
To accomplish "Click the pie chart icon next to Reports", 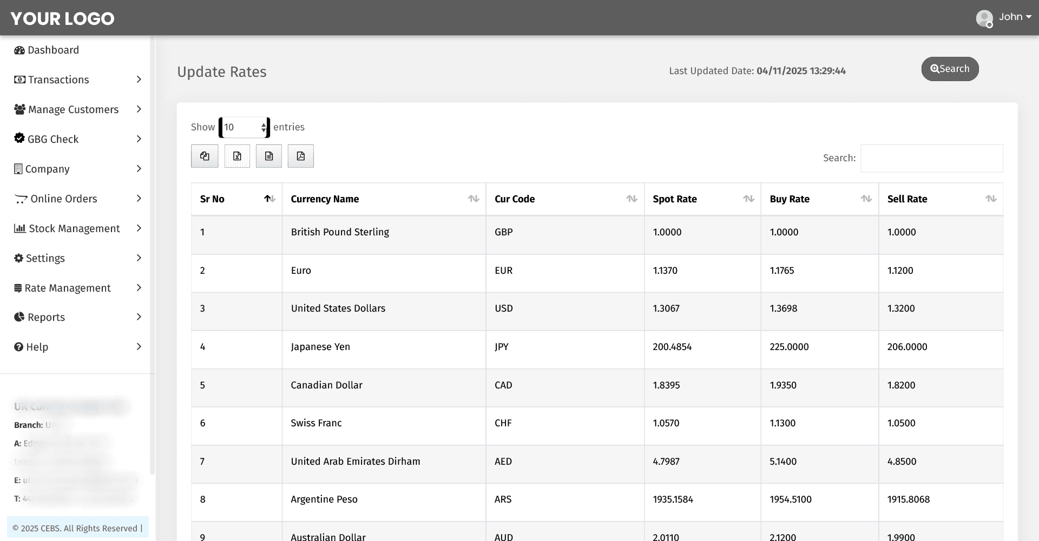I will click(18, 317).
